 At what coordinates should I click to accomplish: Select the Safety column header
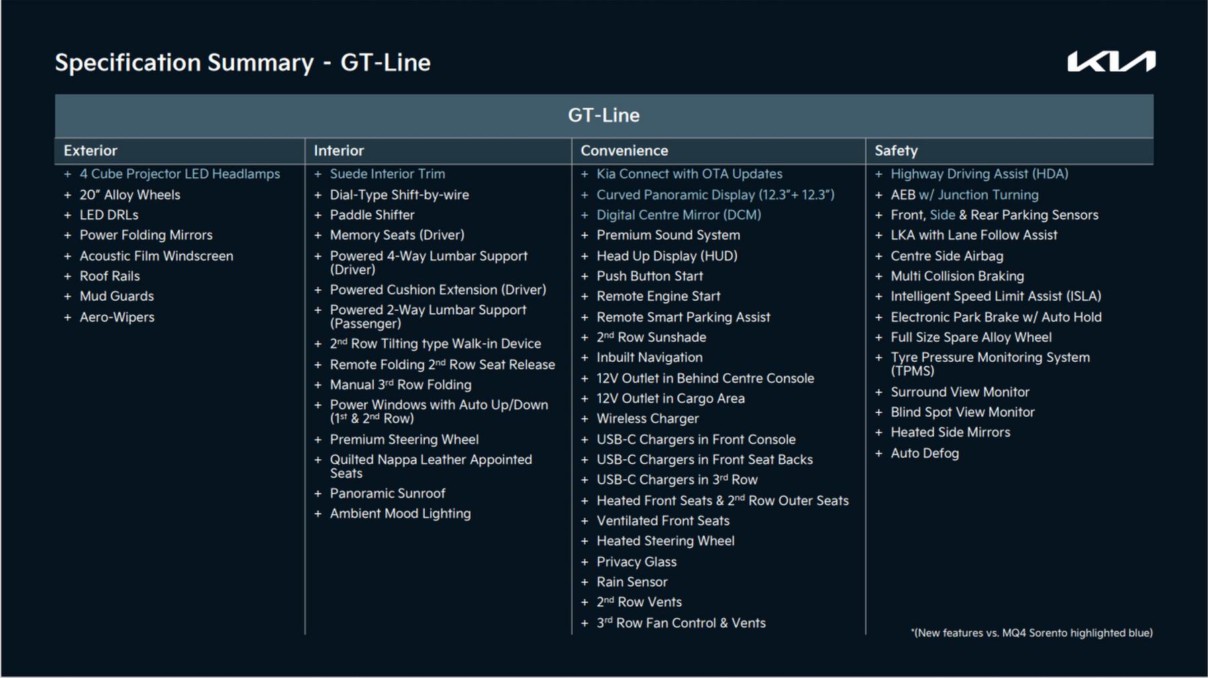coord(896,151)
